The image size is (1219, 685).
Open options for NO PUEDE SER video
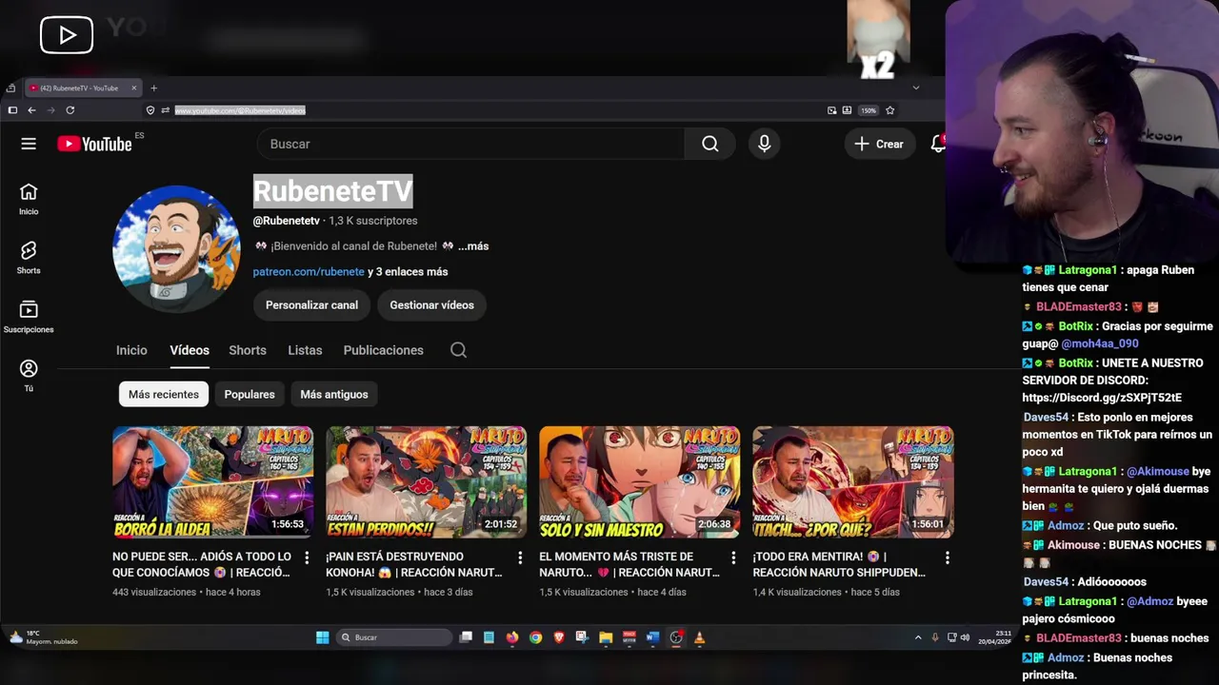point(307,558)
